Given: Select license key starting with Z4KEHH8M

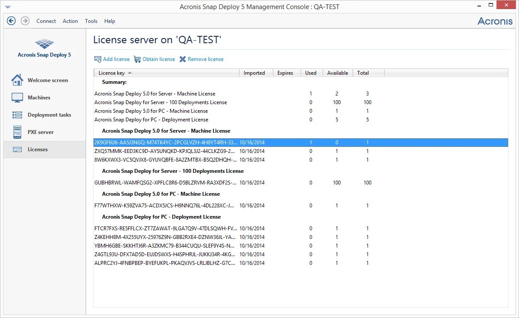Looking at the screenshot, I should click(300, 237).
